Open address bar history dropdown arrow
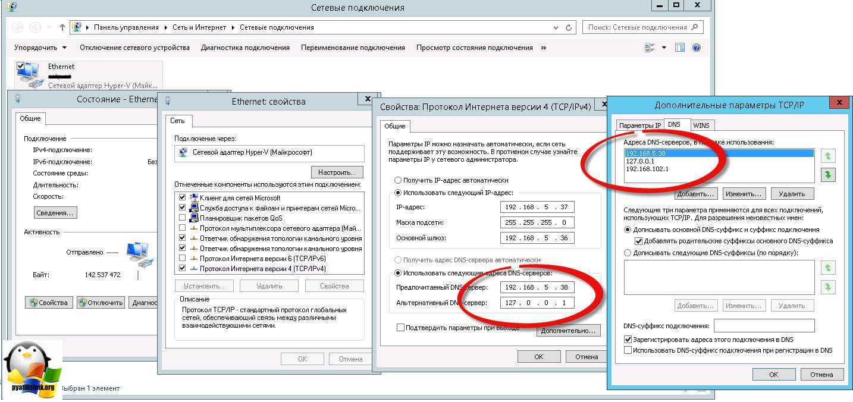This screenshot has width=853, height=402. [556, 27]
